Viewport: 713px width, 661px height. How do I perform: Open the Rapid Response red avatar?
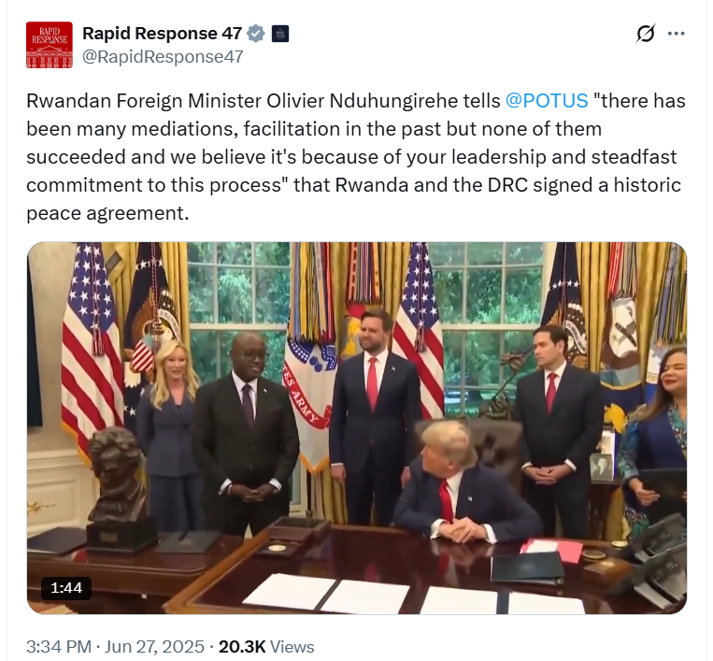coord(50,45)
